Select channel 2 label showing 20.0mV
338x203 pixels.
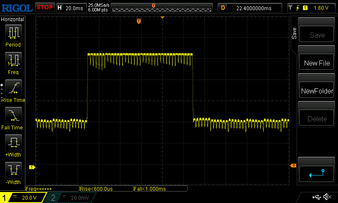[x=71, y=198]
